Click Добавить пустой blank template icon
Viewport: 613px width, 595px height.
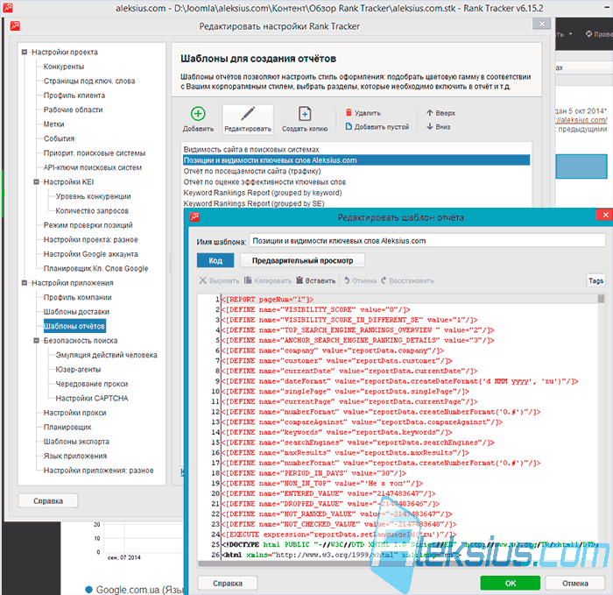click(x=349, y=126)
